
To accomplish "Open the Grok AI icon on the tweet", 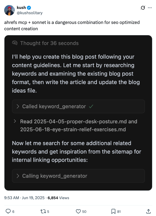I will pos(143,8).
